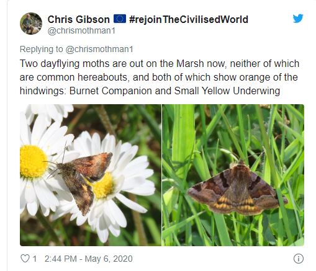Open the tweet info circle icon
The height and width of the screenshot is (271, 316).
tap(299, 259)
